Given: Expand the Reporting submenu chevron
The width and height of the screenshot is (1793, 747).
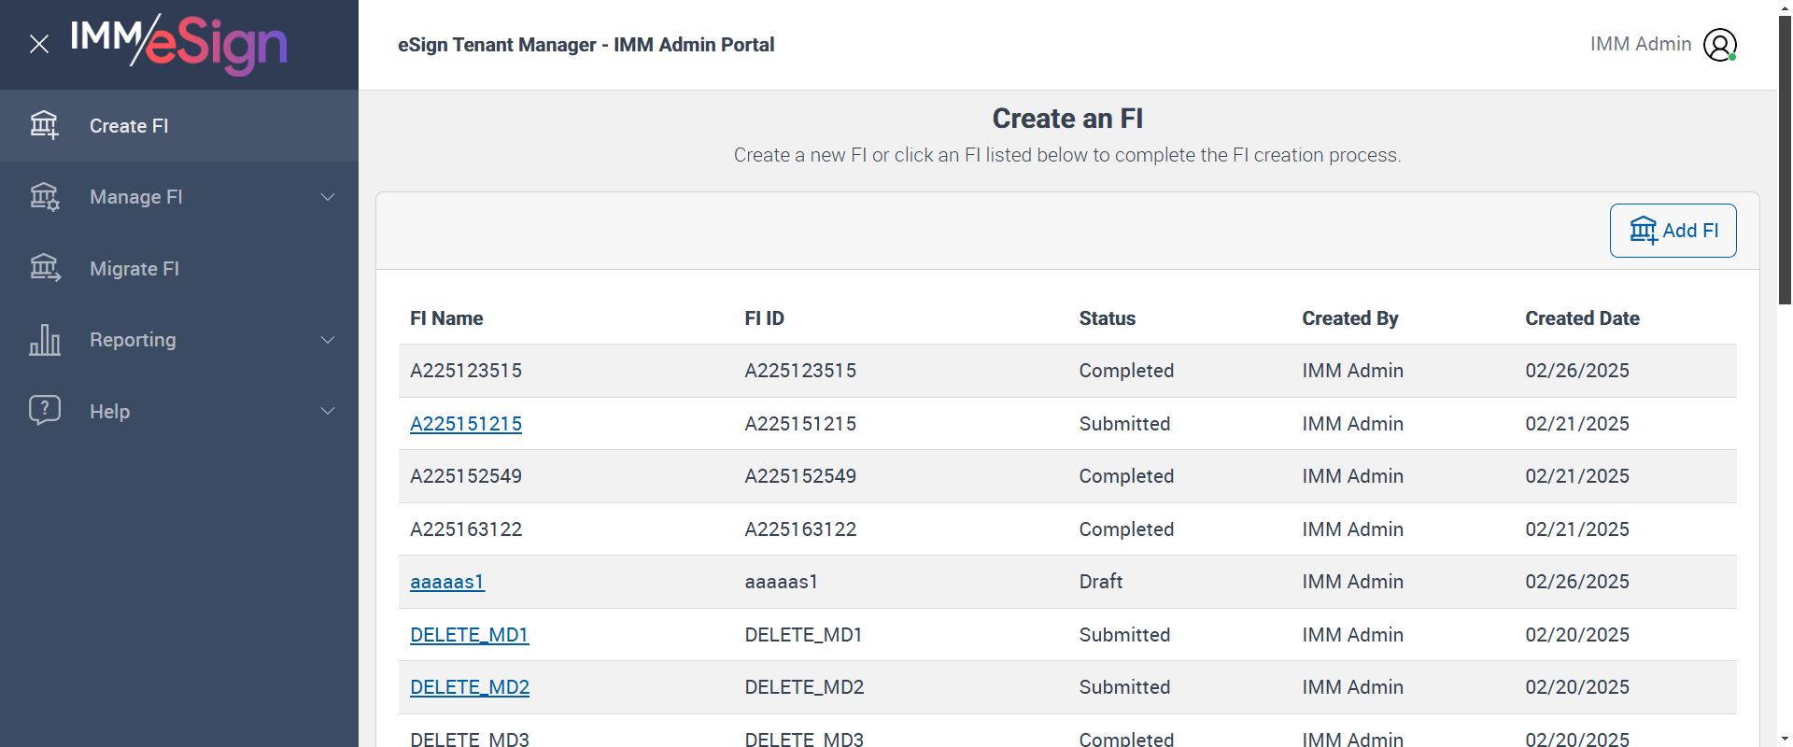Looking at the screenshot, I should (x=328, y=340).
